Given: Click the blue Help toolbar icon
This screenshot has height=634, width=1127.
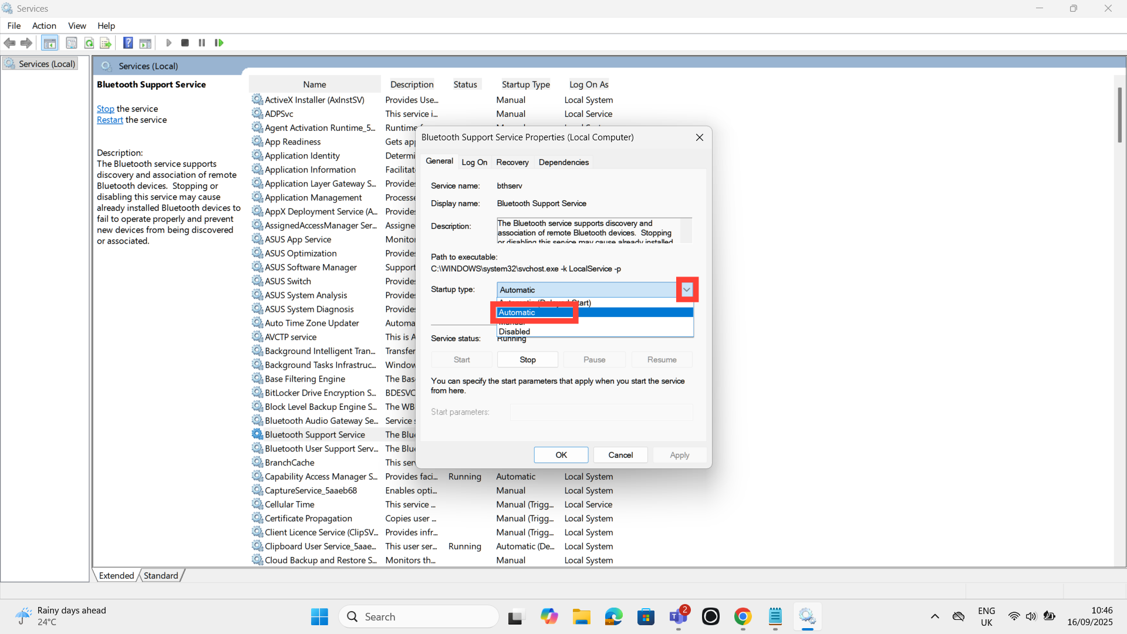Looking at the screenshot, I should (128, 43).
